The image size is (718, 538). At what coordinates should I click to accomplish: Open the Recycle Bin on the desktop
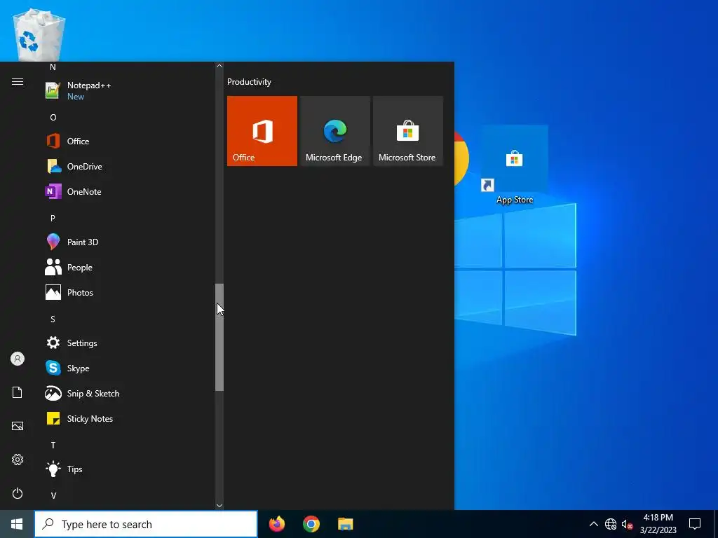click(x=39, y=35)
